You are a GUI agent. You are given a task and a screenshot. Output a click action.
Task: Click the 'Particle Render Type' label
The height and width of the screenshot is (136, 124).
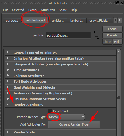[x=31, y=117]
